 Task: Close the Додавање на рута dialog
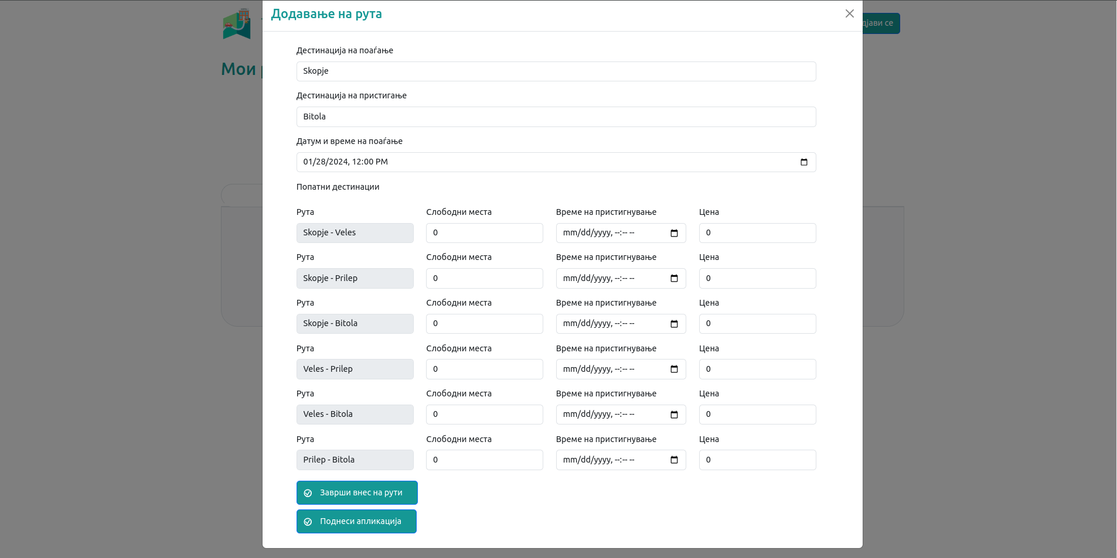(849, 13)
